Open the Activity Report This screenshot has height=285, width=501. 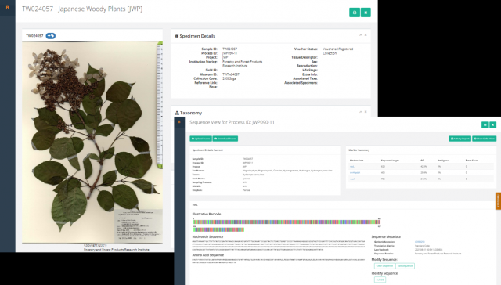(x=460, y=139)
